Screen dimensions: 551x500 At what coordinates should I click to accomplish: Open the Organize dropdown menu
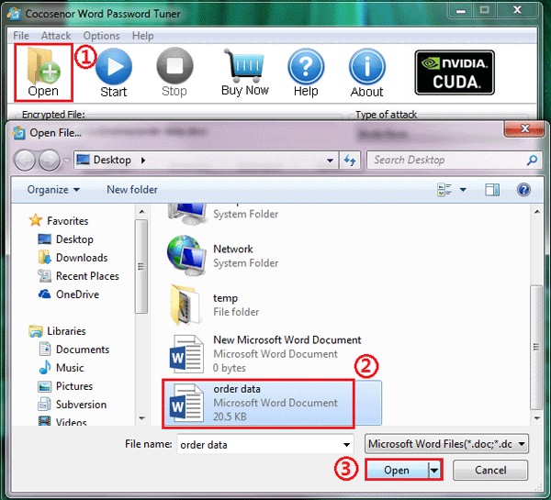[53, 190]
